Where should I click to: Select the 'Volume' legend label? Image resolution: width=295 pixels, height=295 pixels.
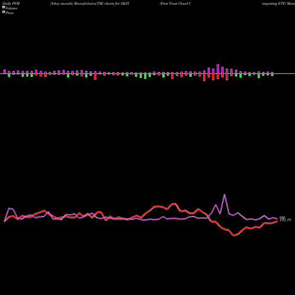click(x=11, y=8)
